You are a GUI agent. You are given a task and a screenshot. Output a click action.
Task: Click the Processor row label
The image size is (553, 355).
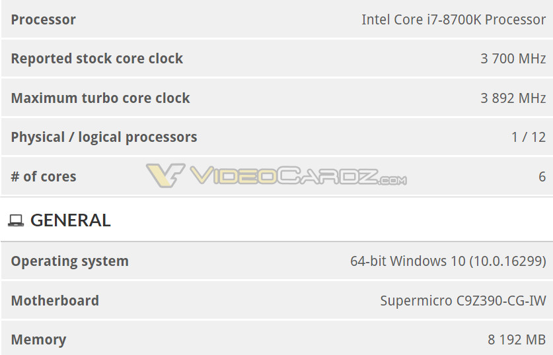point(43,19)
